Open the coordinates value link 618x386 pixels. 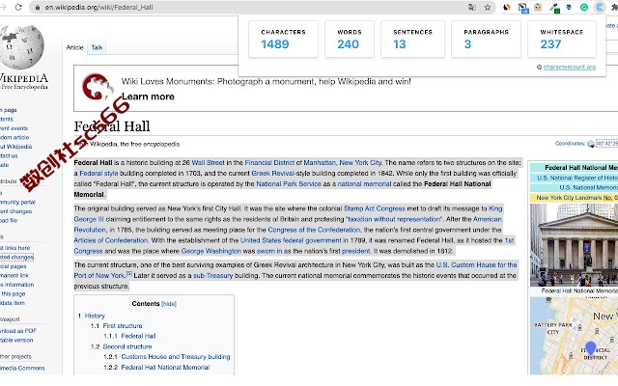(x=607, y=144)
